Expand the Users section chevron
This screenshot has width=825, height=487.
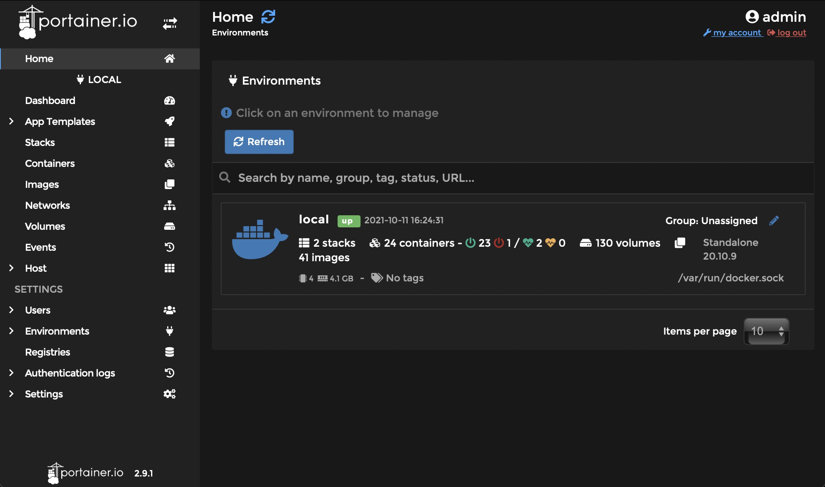(x=11, y=310)
